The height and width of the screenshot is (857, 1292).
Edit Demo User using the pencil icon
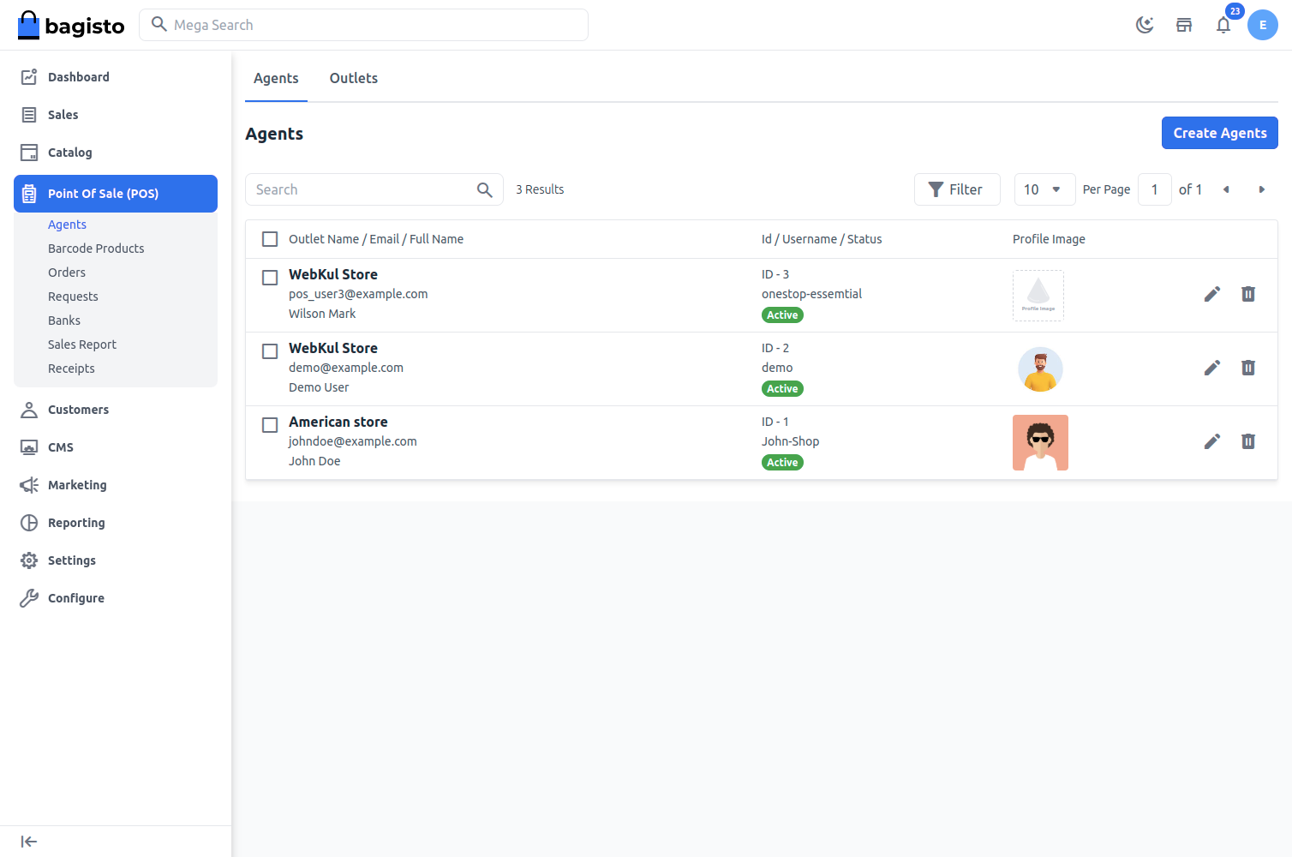coord(1211,368)
